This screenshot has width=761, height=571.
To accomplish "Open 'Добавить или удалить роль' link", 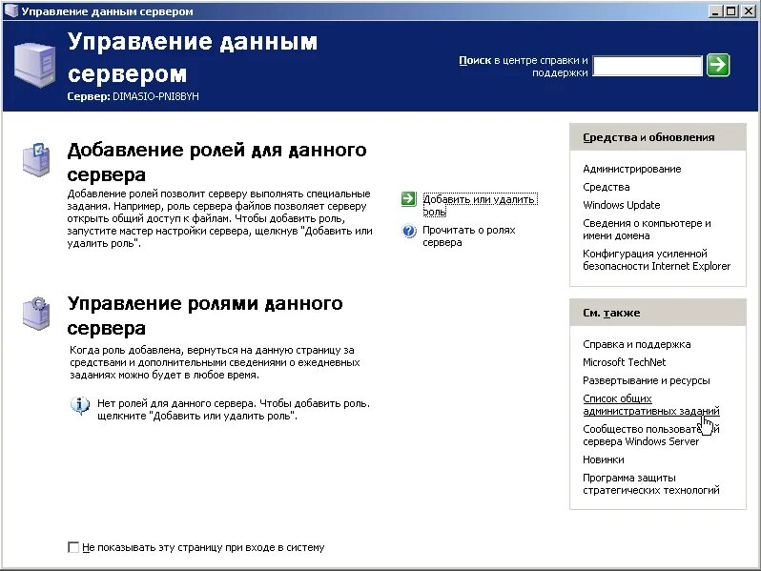I will coord(480,205).
